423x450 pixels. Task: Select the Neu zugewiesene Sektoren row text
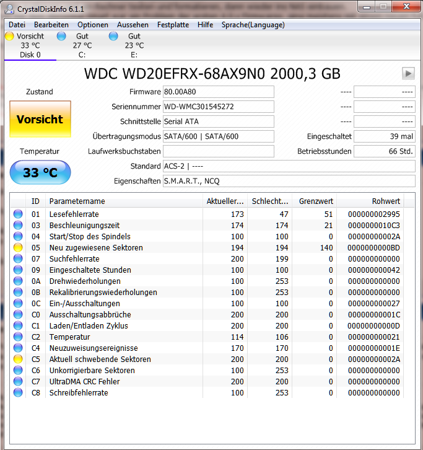point(96,248)
